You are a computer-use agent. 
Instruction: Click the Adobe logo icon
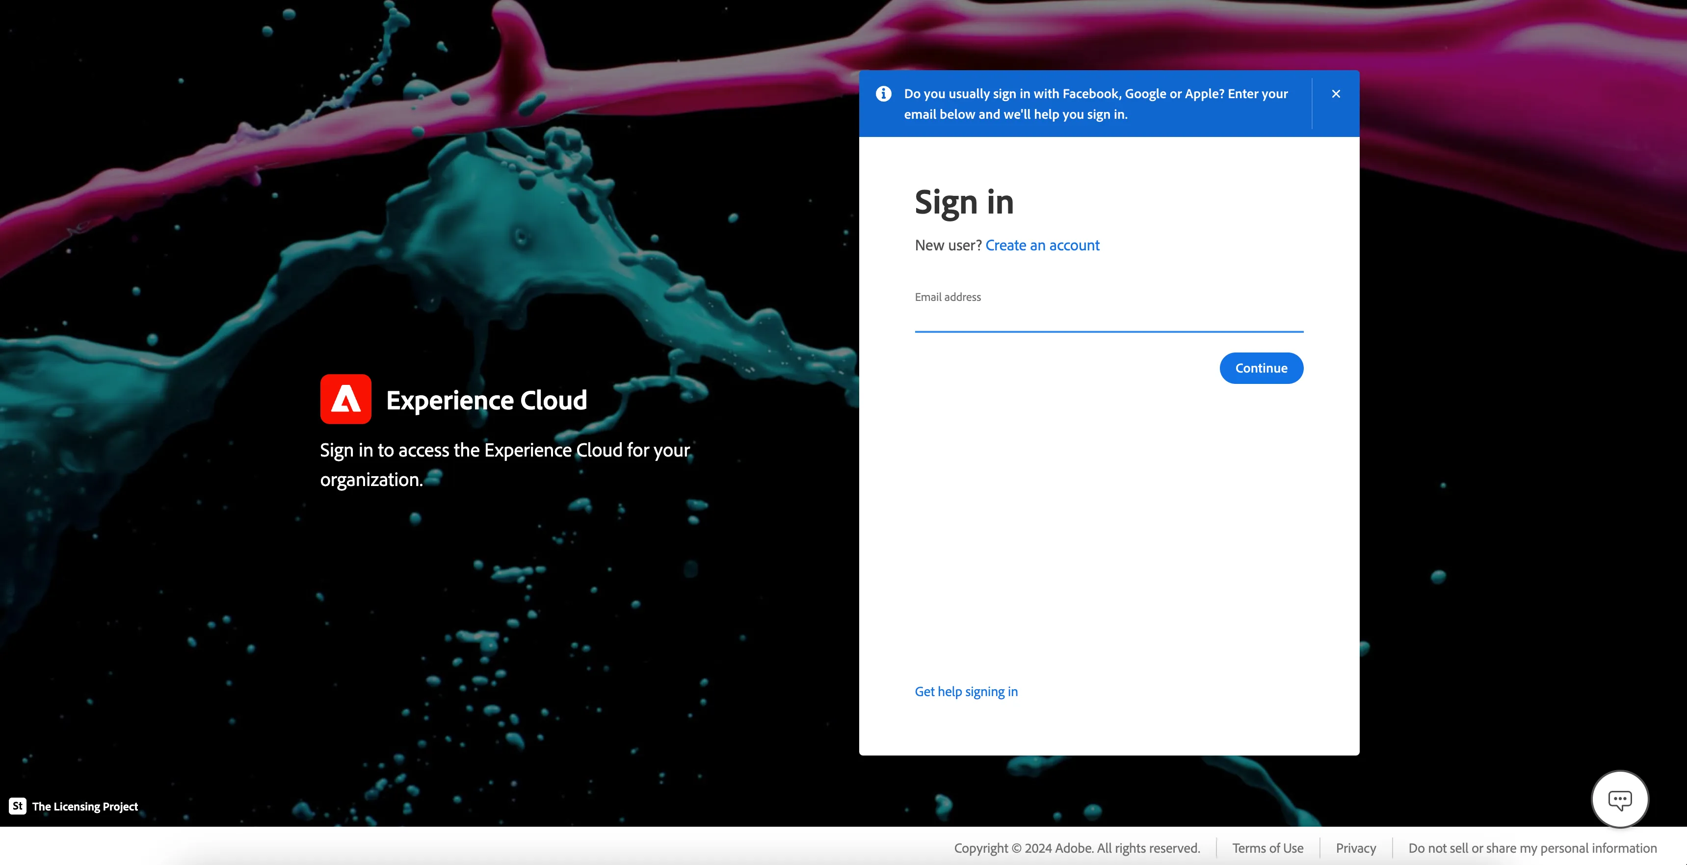pyautogui.click(x=346, y=399)
